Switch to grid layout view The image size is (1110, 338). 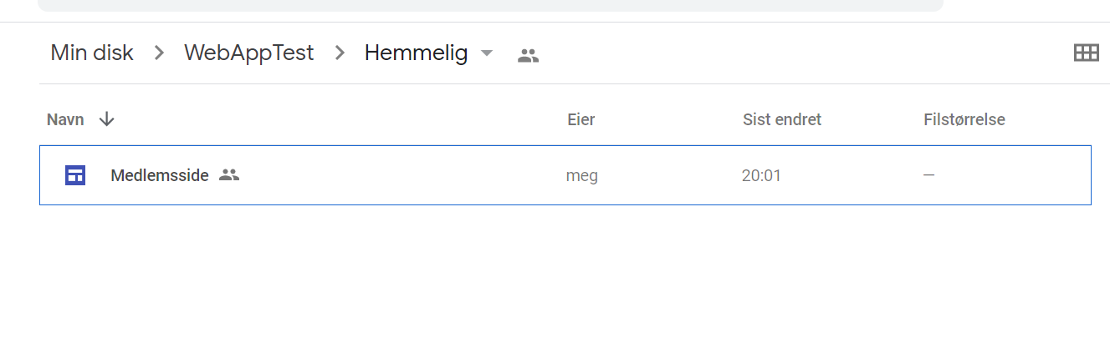[x=1086, y=53]
